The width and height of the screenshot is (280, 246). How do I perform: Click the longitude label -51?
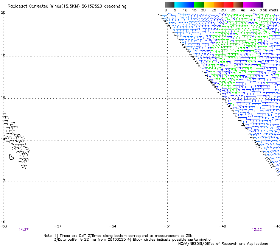pos(167,226)
